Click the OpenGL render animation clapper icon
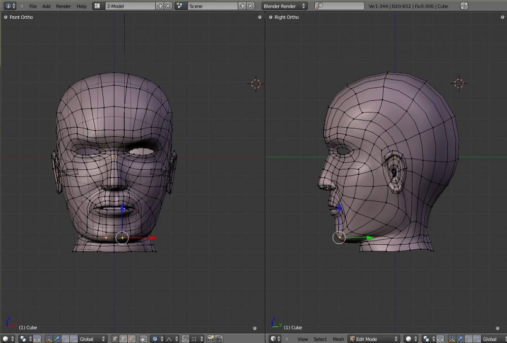The image size is (507, 343). pos(219,339)
